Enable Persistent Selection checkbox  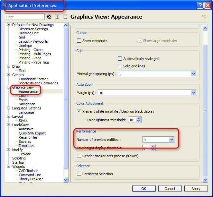[79, 174]
